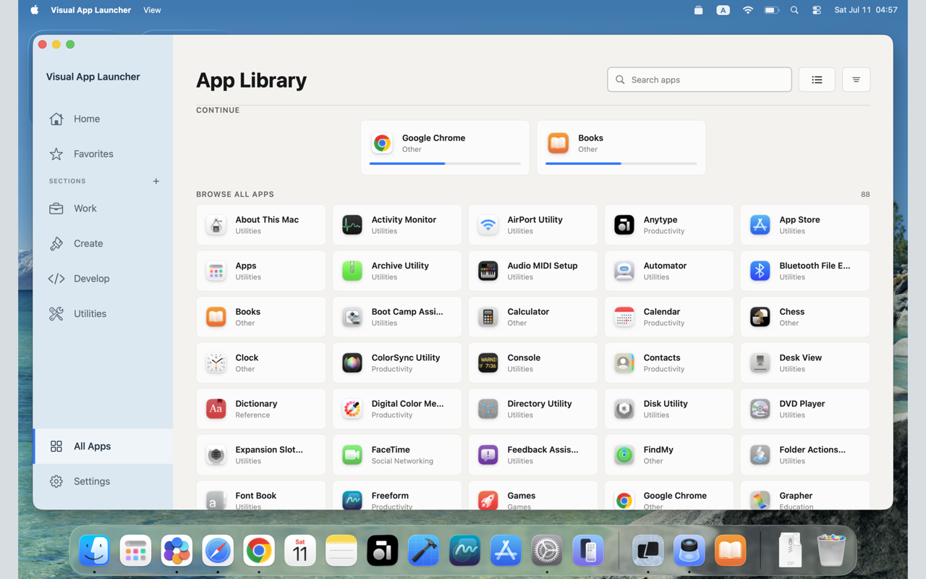
Task: Continue with Google Chrome card
Action: (445, 148)
